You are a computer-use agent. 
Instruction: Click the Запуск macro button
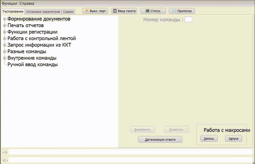click(x=233, y=138)
